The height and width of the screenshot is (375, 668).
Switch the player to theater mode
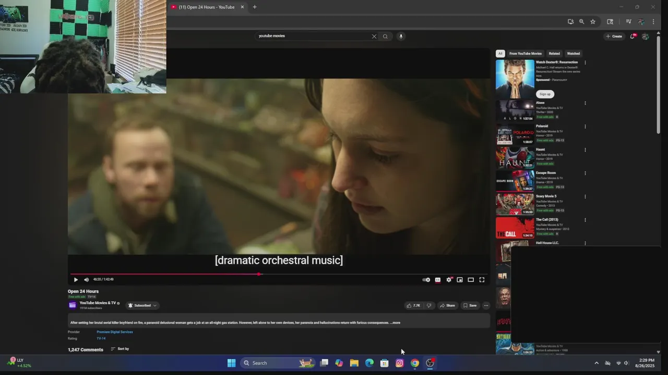coord(471,280)
